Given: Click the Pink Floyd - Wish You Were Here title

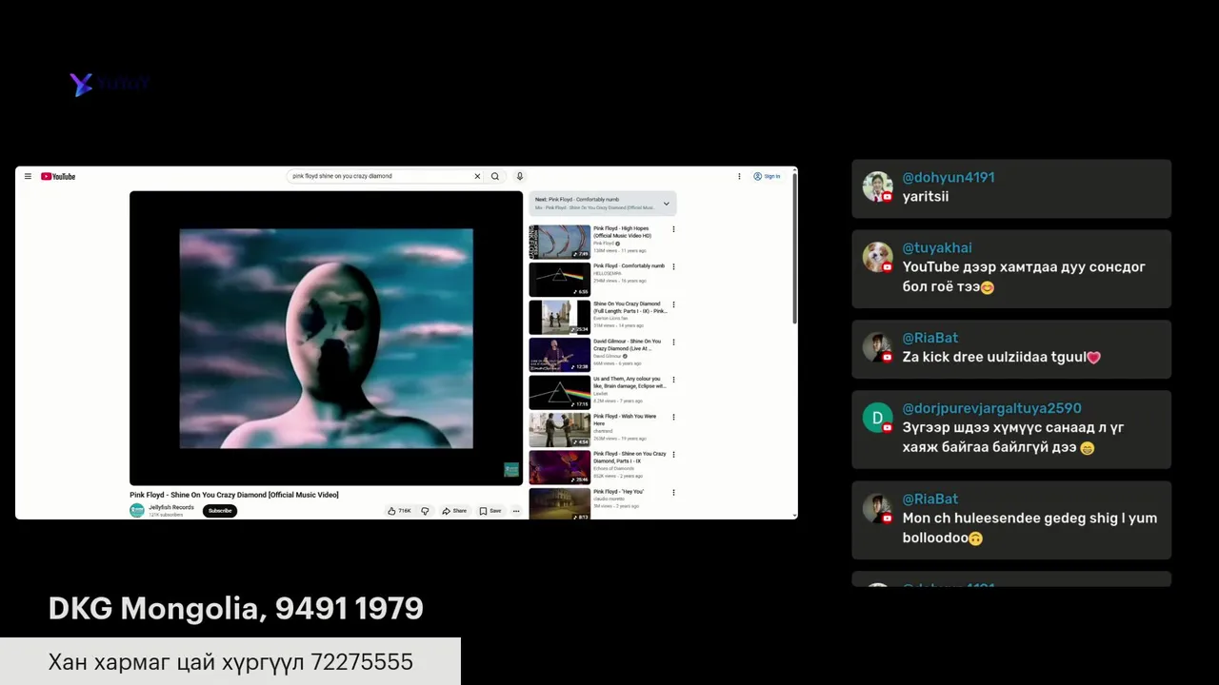Looking at the screenshot, I should 625,420.
